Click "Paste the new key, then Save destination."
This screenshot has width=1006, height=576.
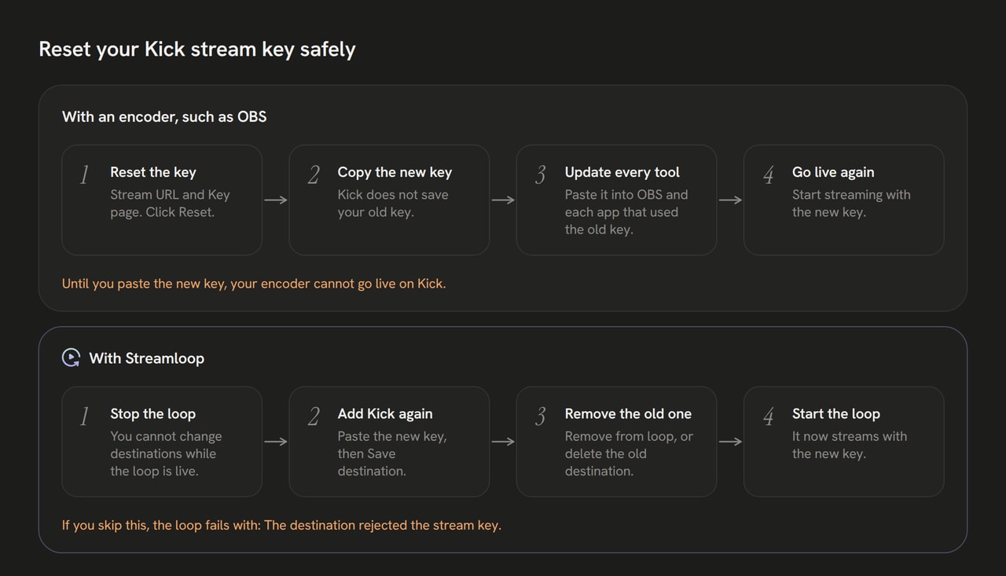tap(392, 453)
